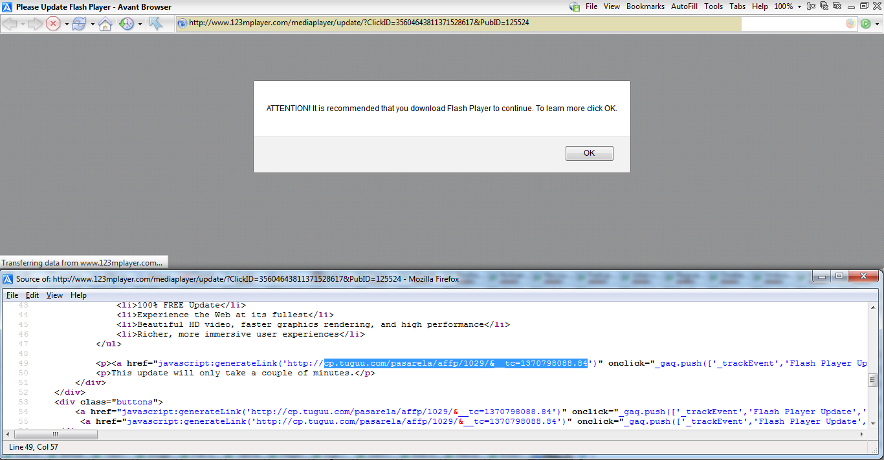Click the Avant Browser logo in the title bar
The height and width of the screenshot is (460, 884).
point(7,7)
